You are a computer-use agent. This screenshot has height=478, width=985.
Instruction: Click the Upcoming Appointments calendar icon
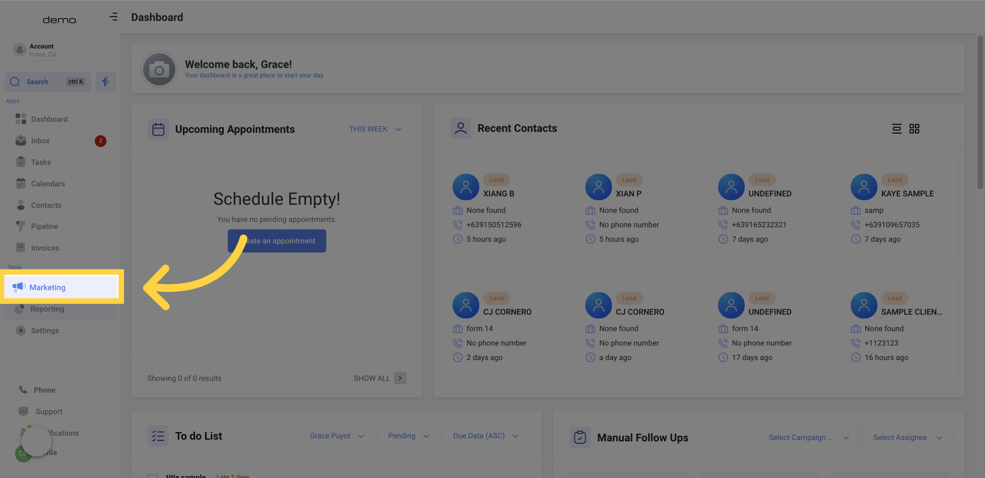[158, 129]
